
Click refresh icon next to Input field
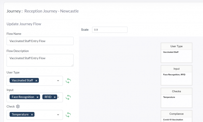coord(68,97)
